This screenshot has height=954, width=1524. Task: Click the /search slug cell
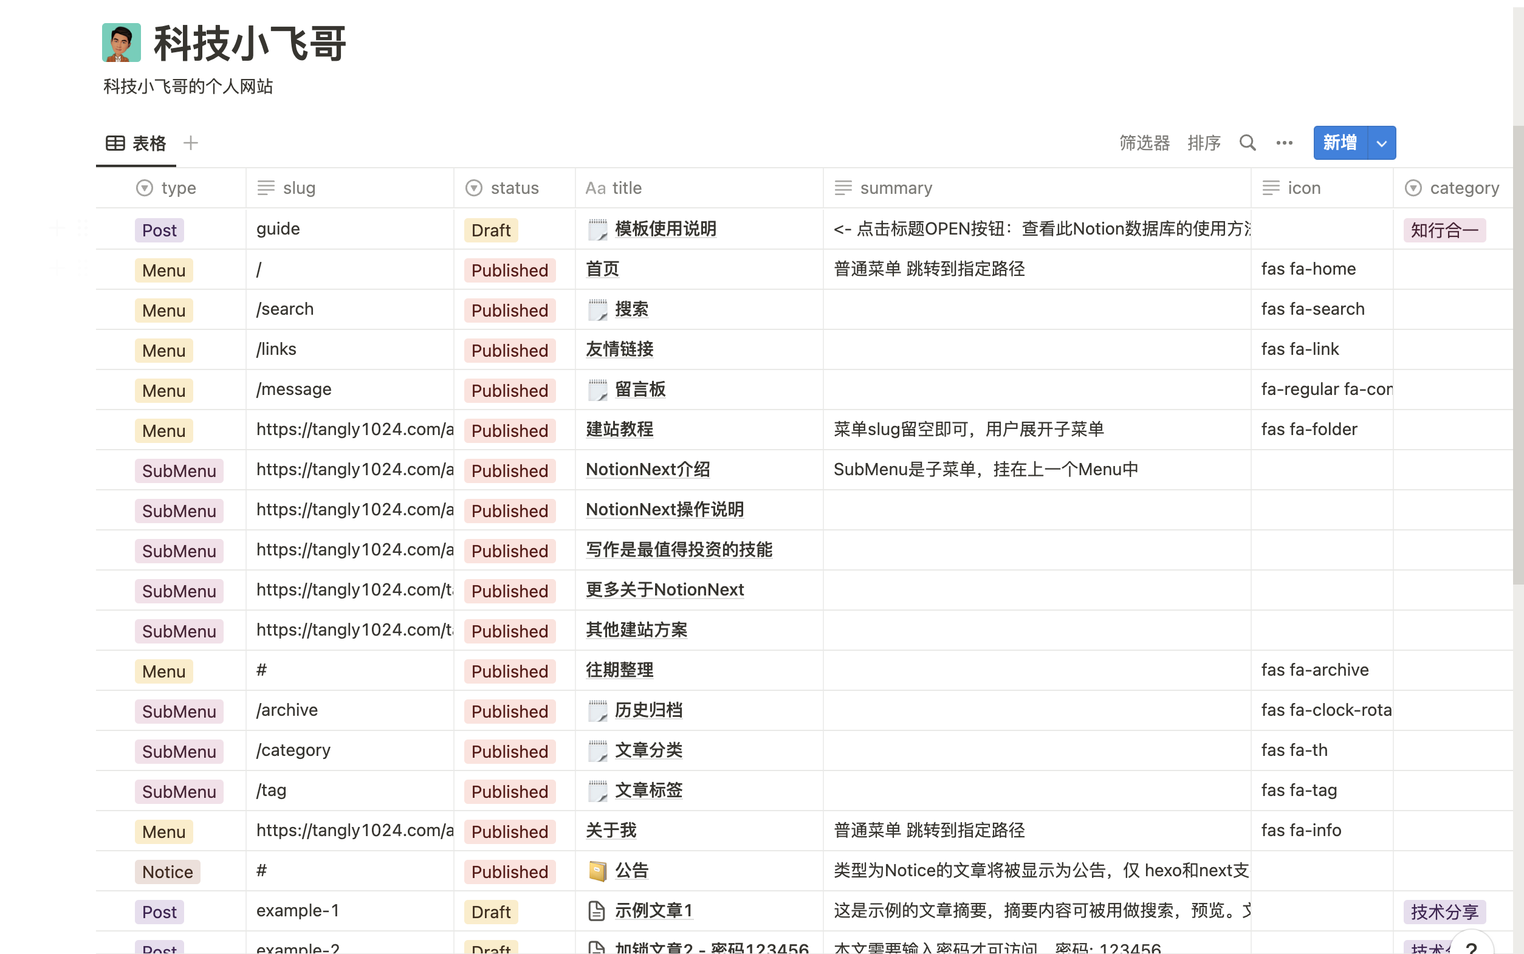click(285, 309)
